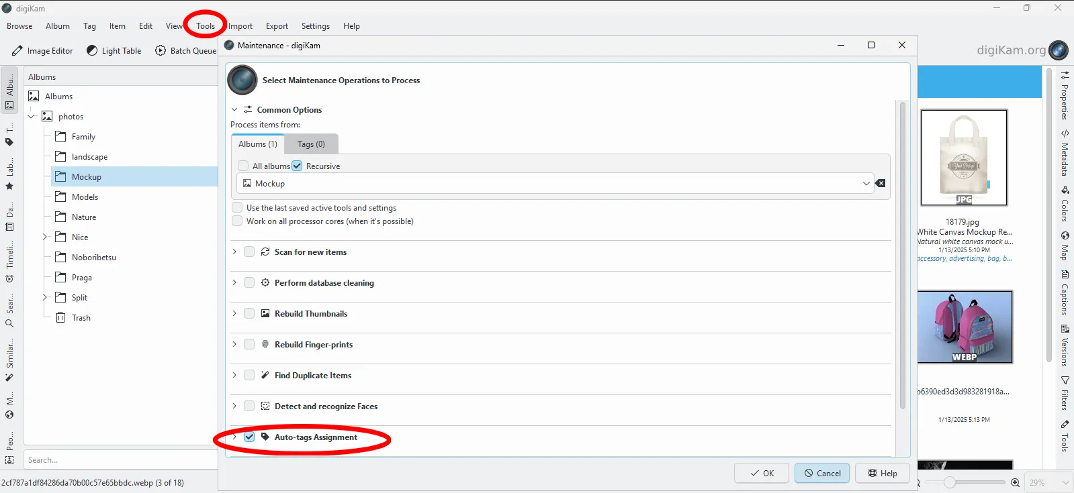Expand Scan for new items section
This screenshot has width=1074, height=493.
tap(234, 252)
